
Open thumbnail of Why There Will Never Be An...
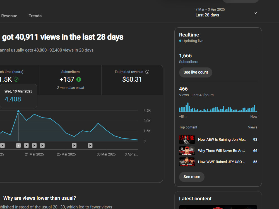point(187,151)
